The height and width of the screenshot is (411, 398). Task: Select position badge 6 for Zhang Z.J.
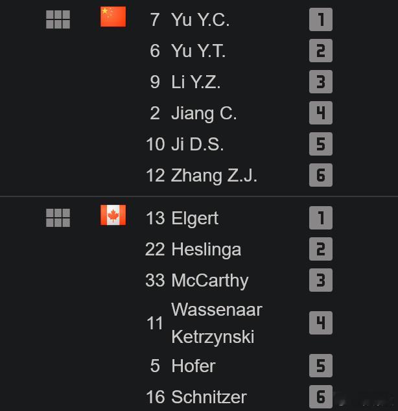(x=321, y=175)
